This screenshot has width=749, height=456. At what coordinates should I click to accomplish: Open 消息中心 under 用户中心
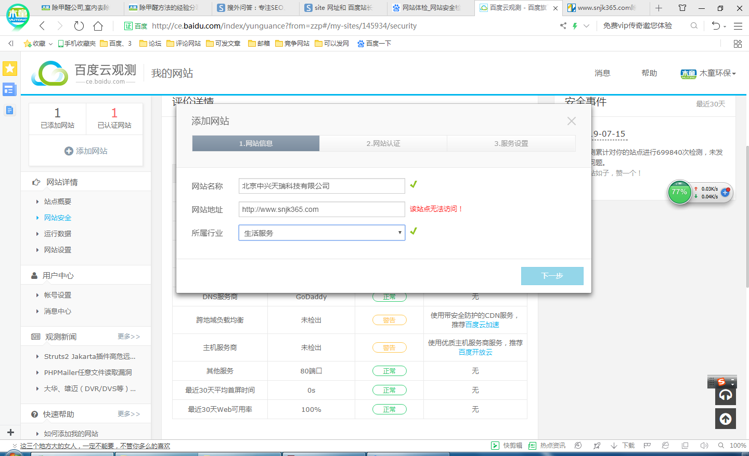pyautogui.click(x=57, y=311)
